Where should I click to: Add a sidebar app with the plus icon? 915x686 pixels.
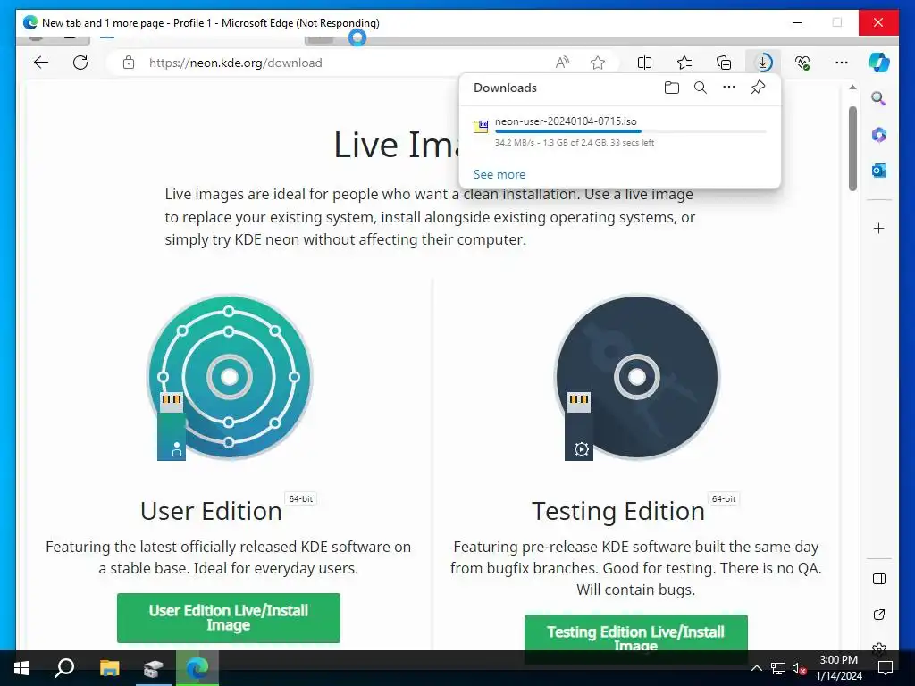tap(879, 228)
